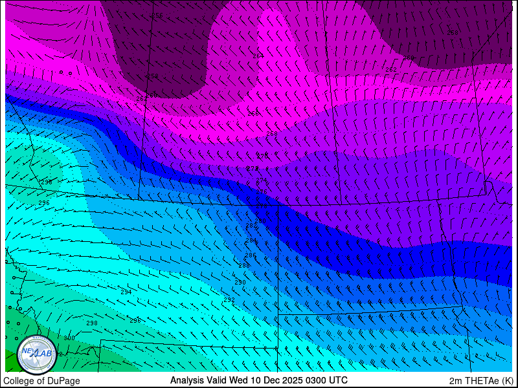Select the 272 contour label
Viewport: 518px width, 388px height.
253,169
